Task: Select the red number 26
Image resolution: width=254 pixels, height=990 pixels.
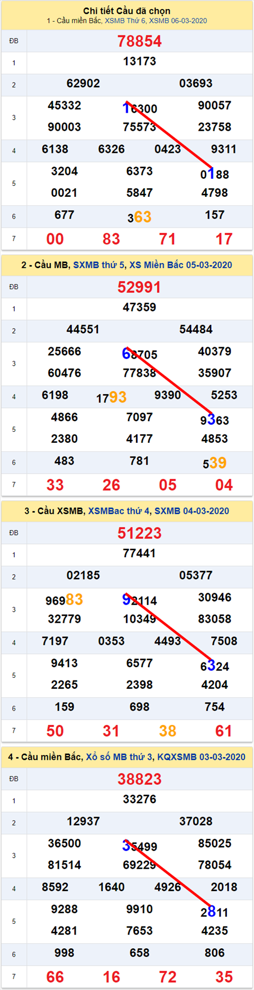Action: coord(111,485)
